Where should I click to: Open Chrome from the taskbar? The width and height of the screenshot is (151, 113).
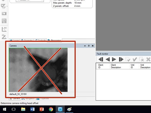click(51, 109)
